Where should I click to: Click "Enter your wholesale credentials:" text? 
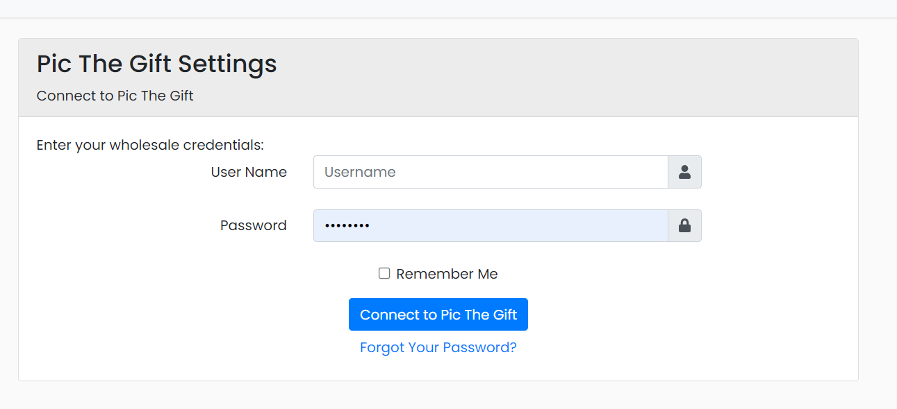click(x=150, y=145)
